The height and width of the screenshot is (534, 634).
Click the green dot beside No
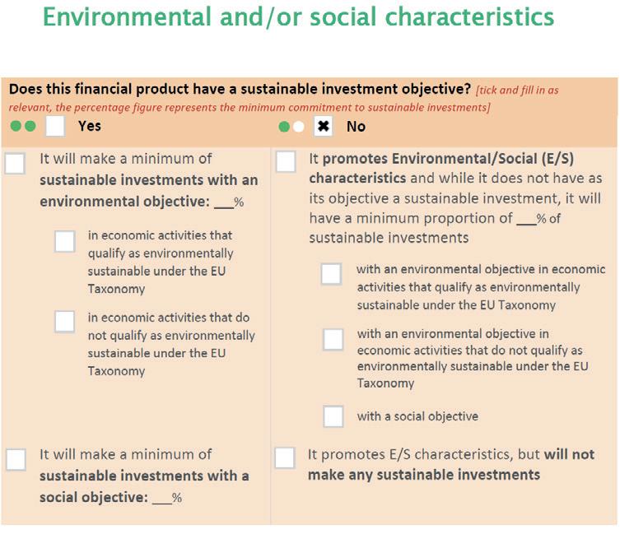click(x=284, y=127)
